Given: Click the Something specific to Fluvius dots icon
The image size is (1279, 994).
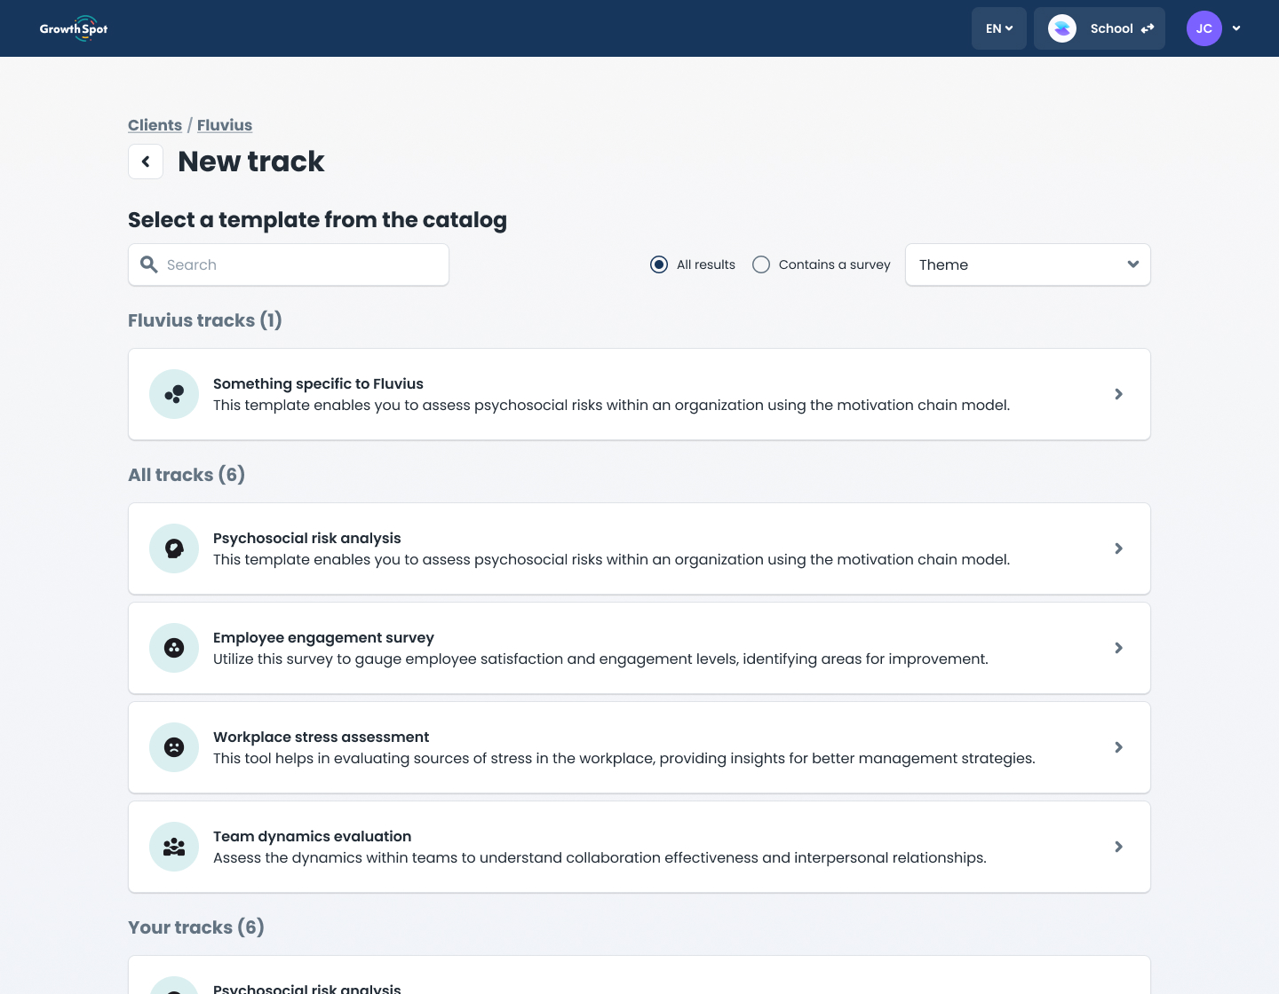Looking at the screenshot, I should point(174,394).
